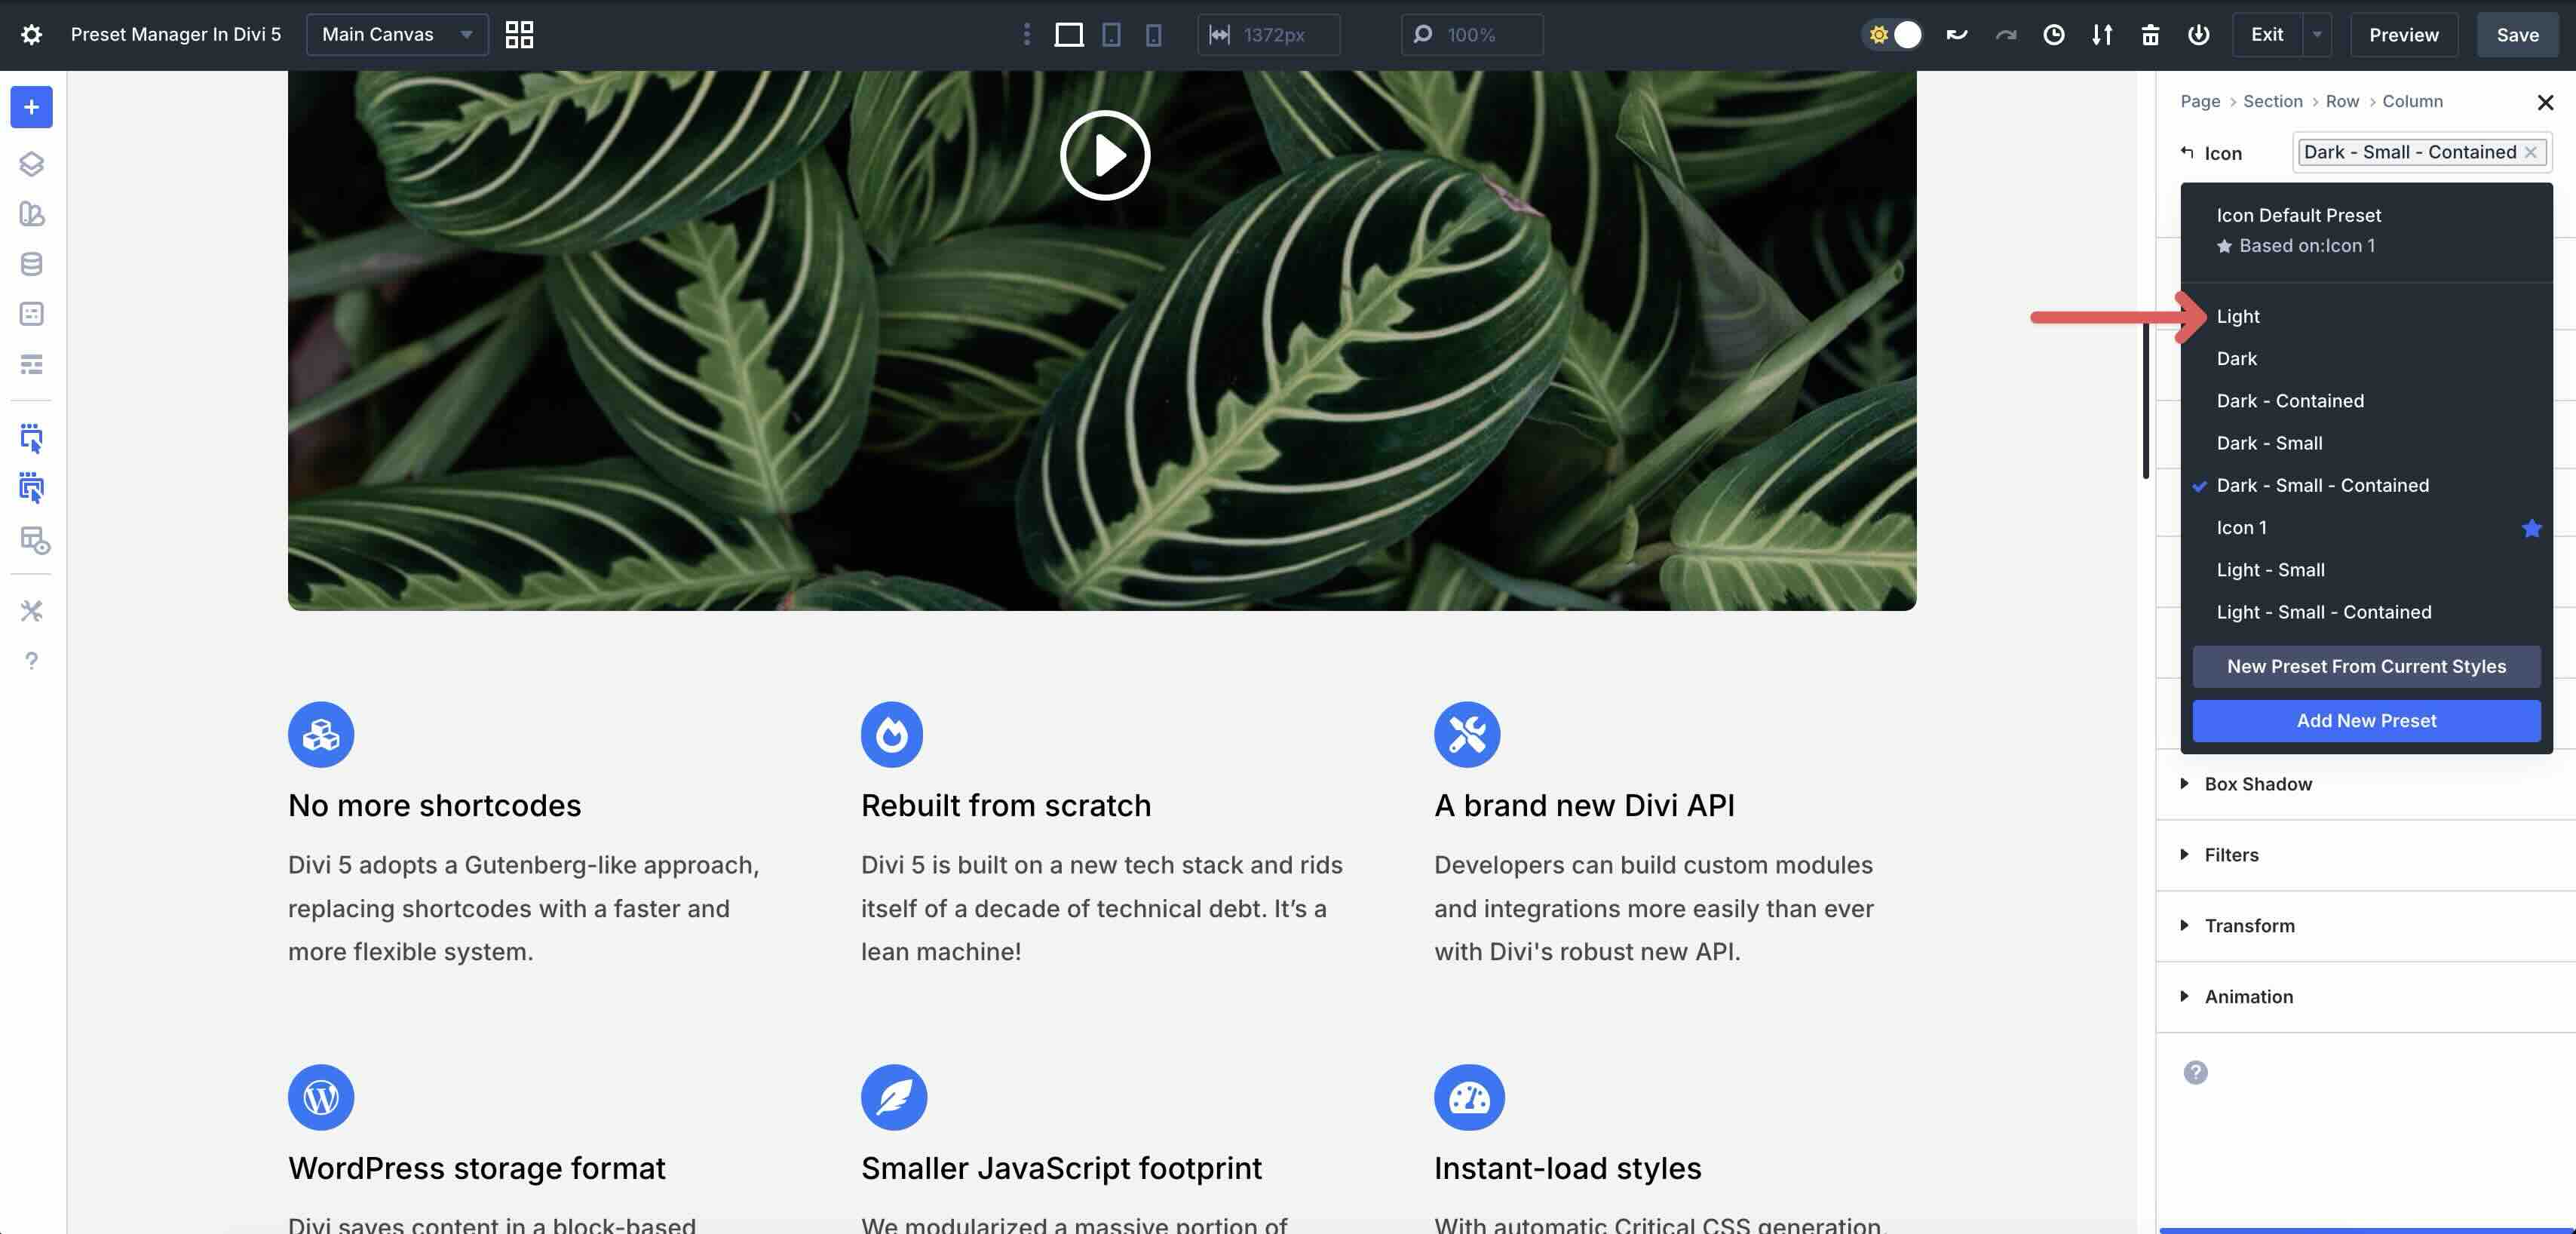Choose the Dark - Contained preset
This screenshot has width=2576, height=1234.
(x=2290, y=401)
